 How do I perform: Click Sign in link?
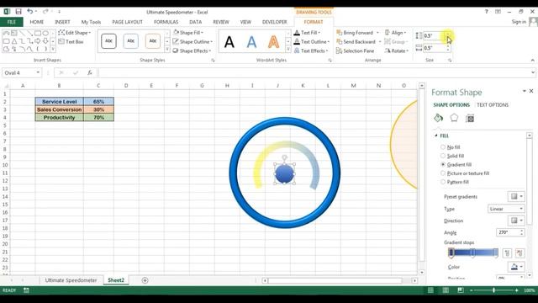click(x=519, y=22)
